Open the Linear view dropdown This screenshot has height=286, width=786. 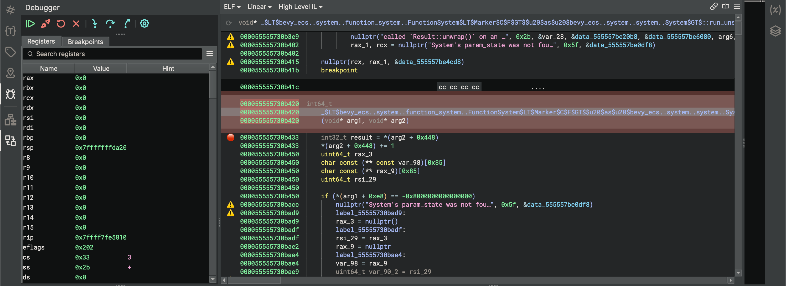click(259, 7)
